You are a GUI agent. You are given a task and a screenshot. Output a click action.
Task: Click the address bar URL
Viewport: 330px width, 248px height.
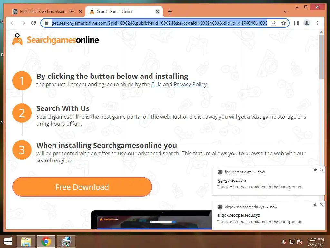(x=159, y=23)
